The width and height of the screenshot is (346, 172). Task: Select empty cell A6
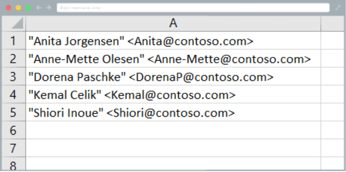pyautogui.click(x=173, y=130)
